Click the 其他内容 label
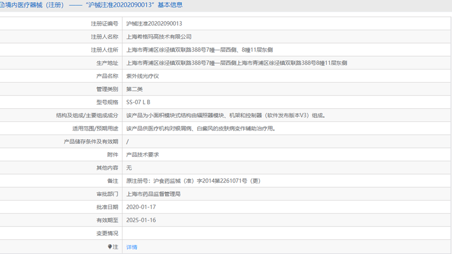The image size is (452, 254). pyautogui.click(x=107, y=168)
